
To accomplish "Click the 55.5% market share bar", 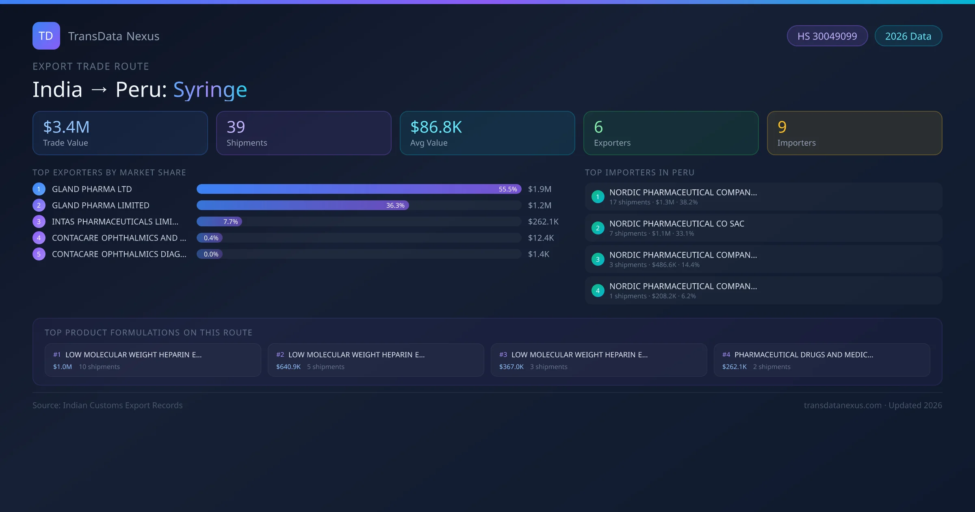I will point(359,189).
